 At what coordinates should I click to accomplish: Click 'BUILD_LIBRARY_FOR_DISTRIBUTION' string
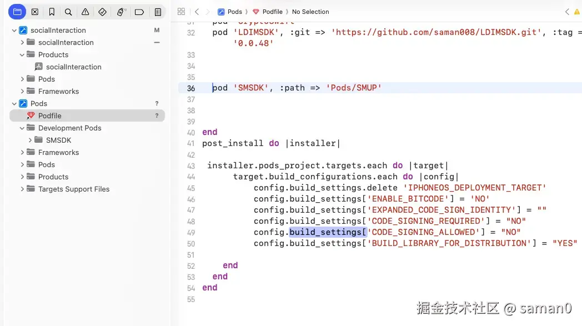coord(449,243)
